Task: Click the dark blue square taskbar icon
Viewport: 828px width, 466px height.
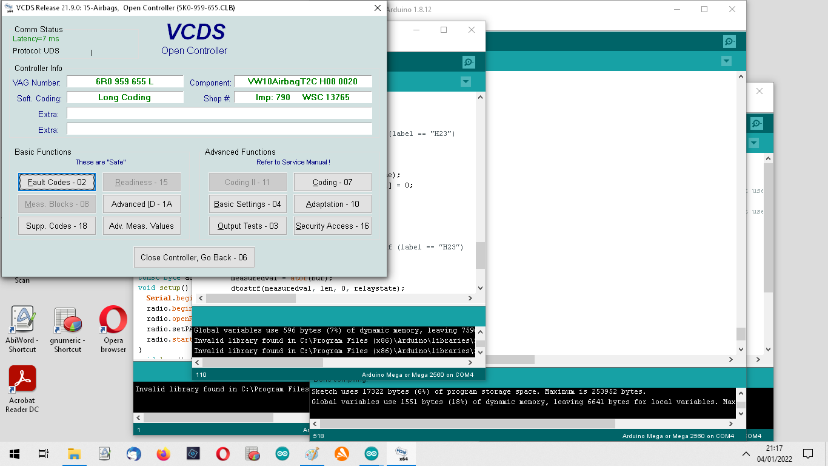Action: [x=193, y=453]
